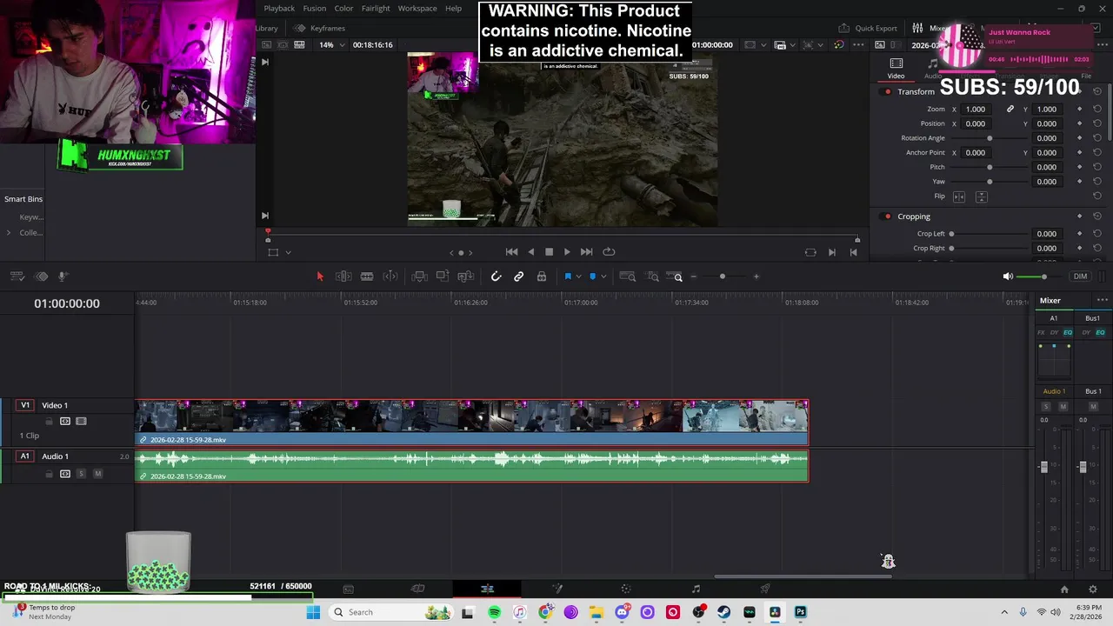This screenshot has height=626, width=1113.
Task: Click the Detail Zoom timeline icon
Action: tap(653, 276)
